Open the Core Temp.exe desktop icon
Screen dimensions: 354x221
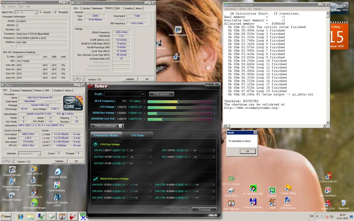pyautogui.click(x=231, y=205)
